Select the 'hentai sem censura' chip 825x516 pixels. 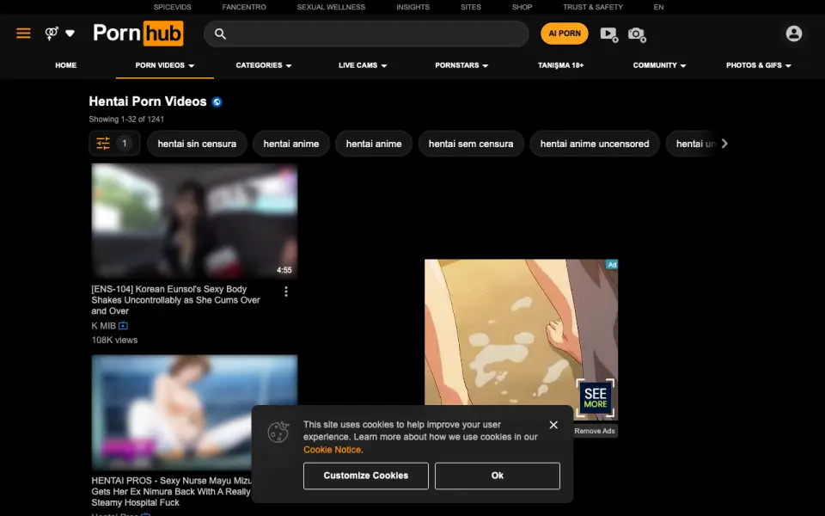point(471,144)
